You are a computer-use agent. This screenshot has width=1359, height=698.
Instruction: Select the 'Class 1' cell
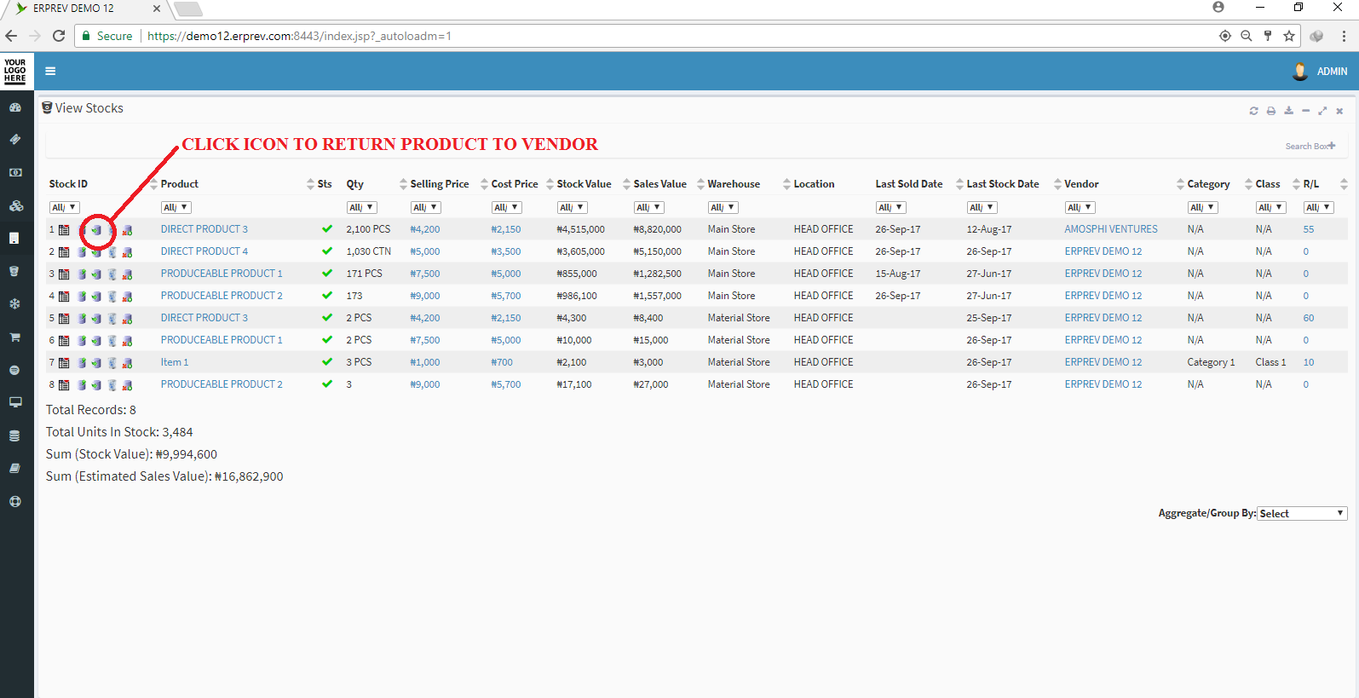tap(1270, 362)
